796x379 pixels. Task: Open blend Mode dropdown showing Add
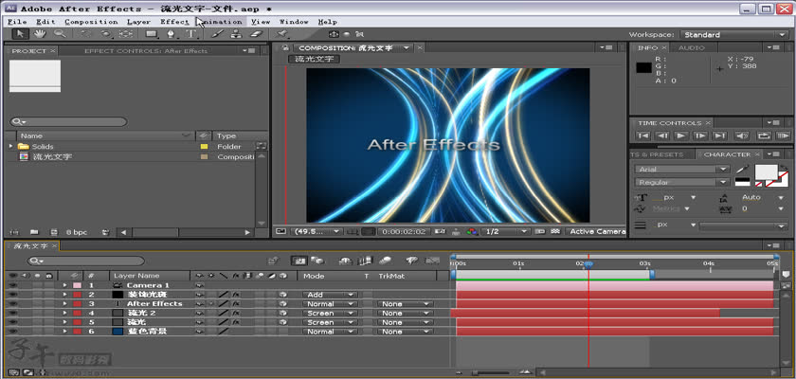(329, 295)
